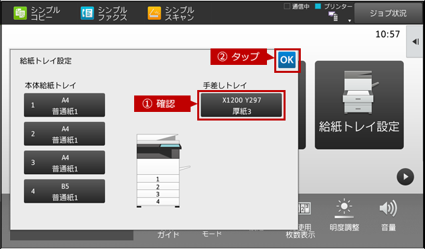The image size is (425, 249).
Task: Click the printer status network icon
Action: coord(333,16)
